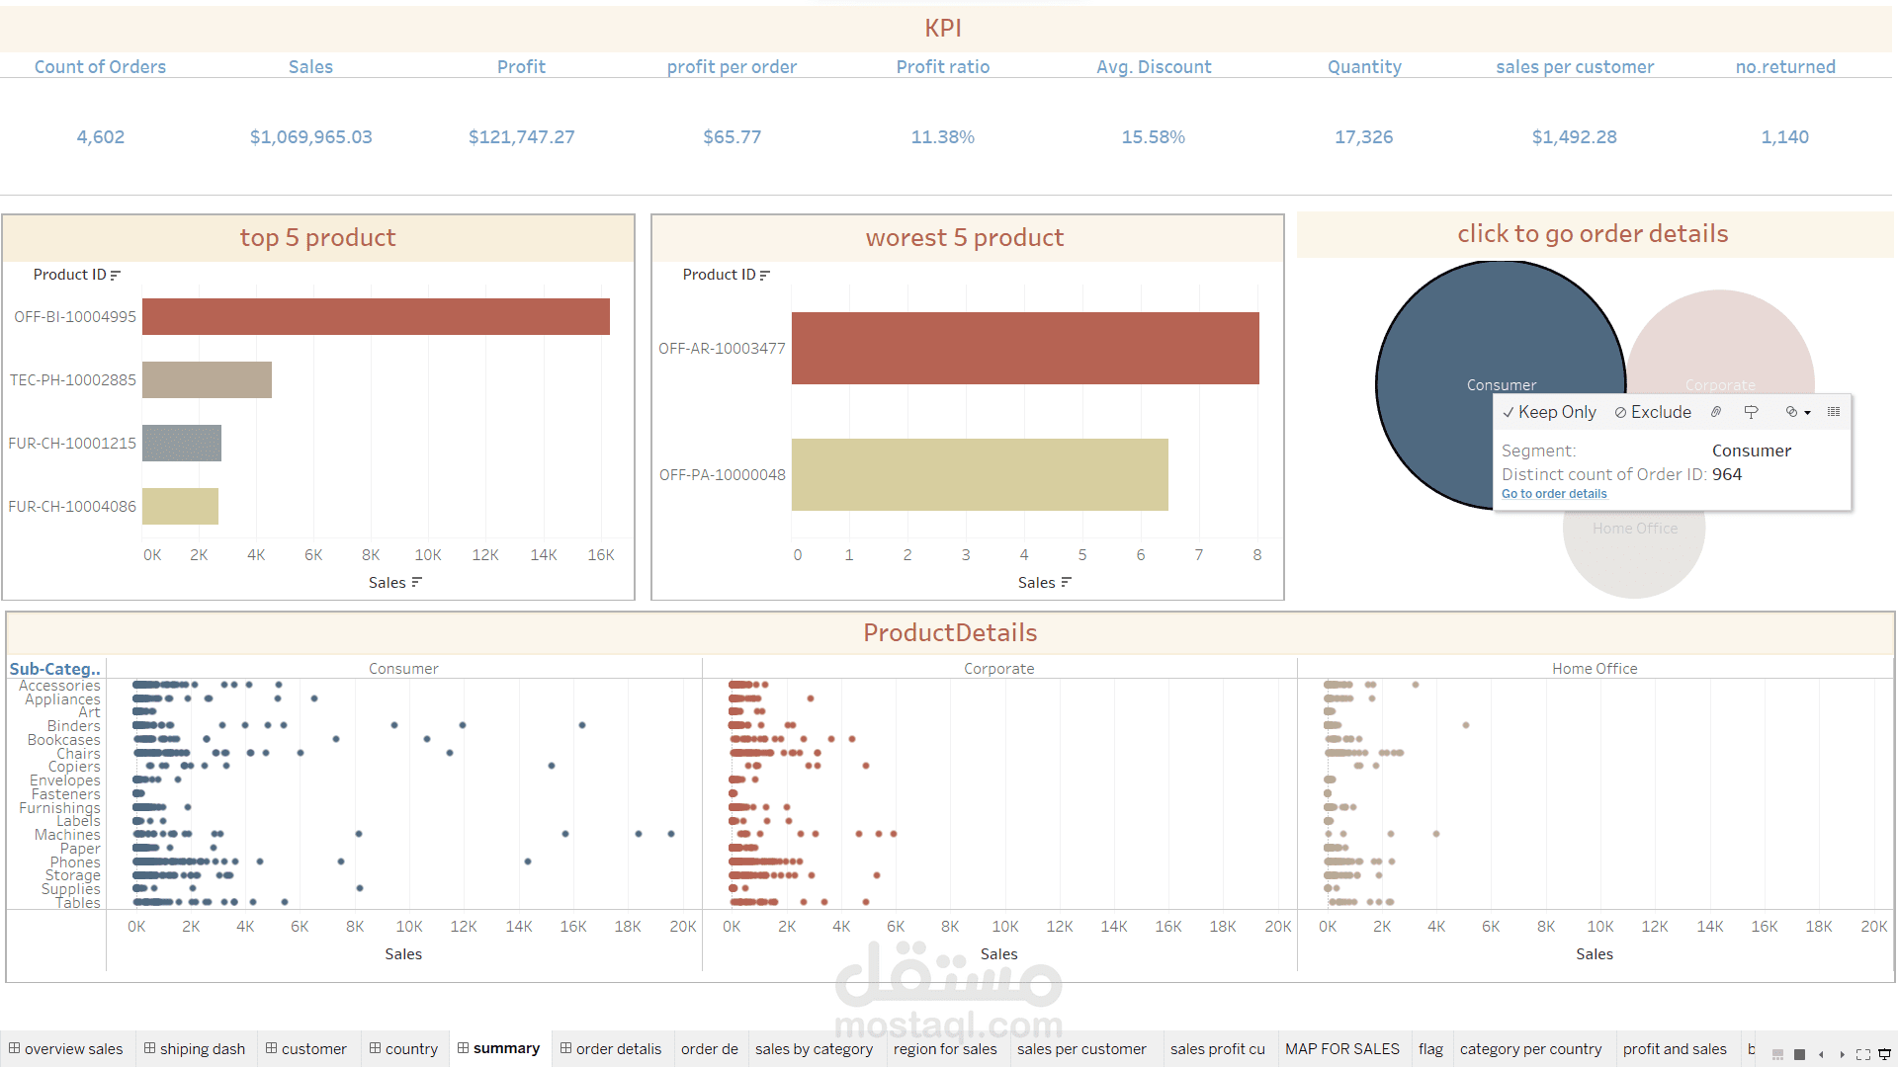Click the Sub-Categ.. column header
The height and width of the screenshot is (1067, 1898).
pyautogui.click(x=55, y=669)
